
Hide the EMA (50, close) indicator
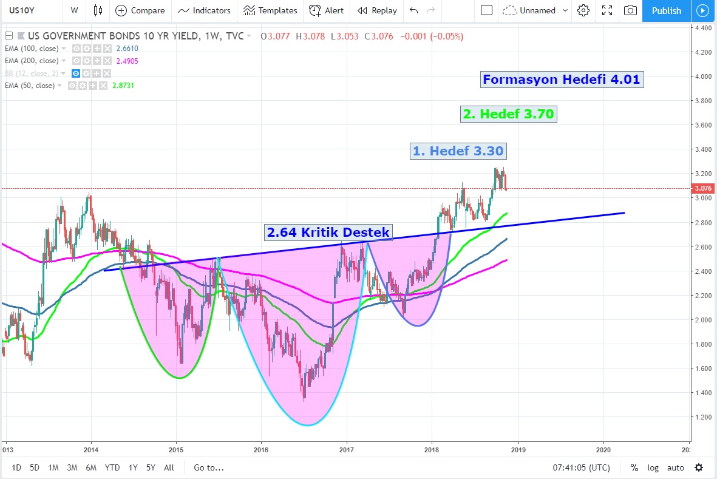[x=72, y=86]
